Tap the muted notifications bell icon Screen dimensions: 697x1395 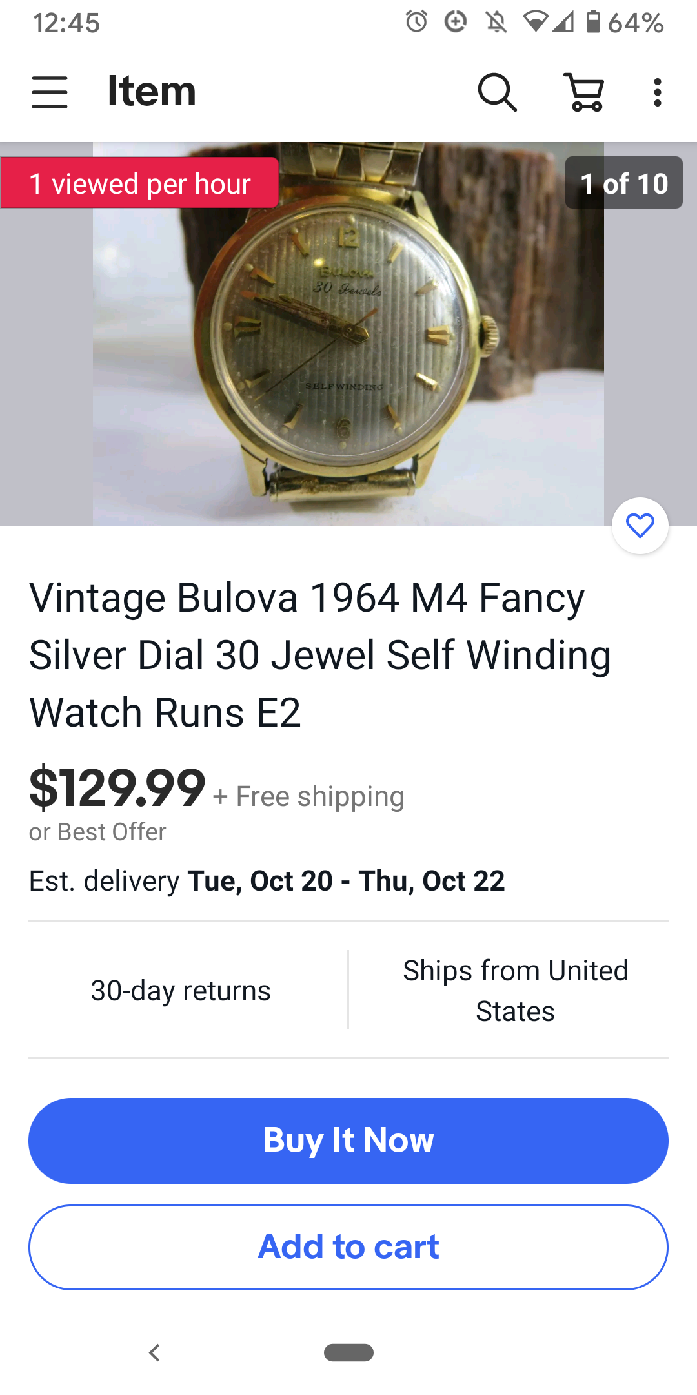point(496,22)
